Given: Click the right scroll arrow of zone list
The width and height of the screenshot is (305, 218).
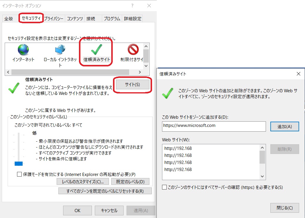Looking at the screenshot, I should point(140,72).
